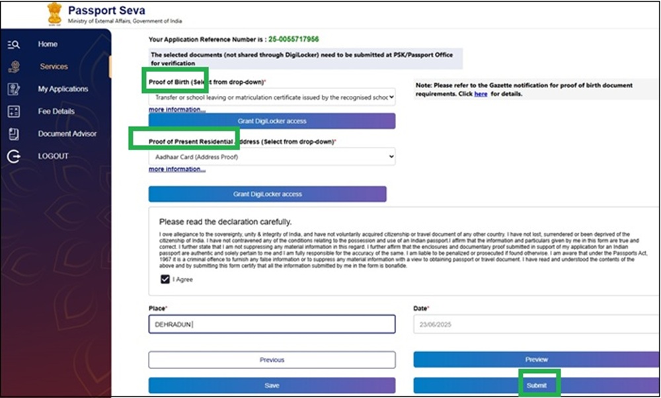Go to My Applications
The image size is (661, 398).
63,89
